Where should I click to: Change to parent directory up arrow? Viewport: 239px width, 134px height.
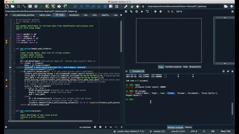point(232,6)
